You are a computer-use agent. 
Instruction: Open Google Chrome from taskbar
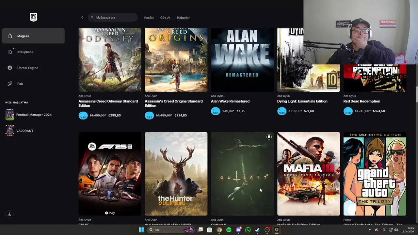[219, 230]
